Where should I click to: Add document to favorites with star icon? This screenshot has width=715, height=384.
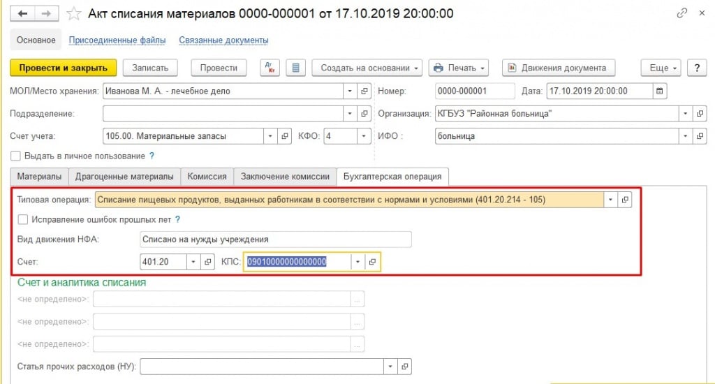[73, 13]
